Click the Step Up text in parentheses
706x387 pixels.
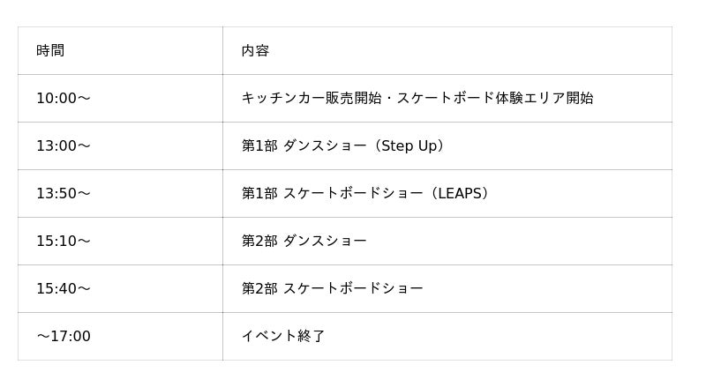(x=407, y=146)
